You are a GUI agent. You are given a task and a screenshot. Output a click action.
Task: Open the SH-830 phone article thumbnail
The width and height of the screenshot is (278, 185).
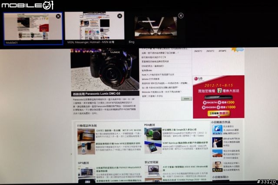coord(86,135)
